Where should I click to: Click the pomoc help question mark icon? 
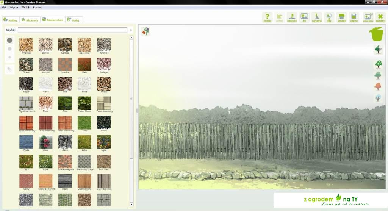267,17
